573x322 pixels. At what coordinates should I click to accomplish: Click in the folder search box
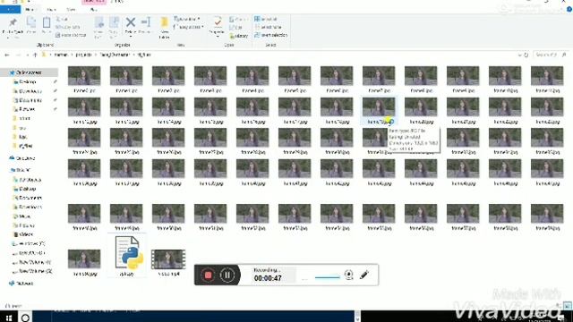550,55
